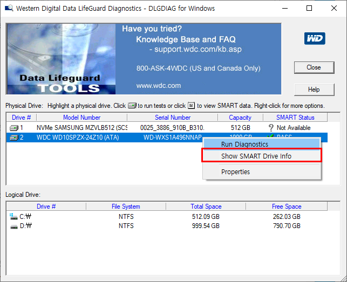Viewport: 347px width, 282px height.
Task: Choose Run Diagnostics from context menu
Action: (262, 144)
